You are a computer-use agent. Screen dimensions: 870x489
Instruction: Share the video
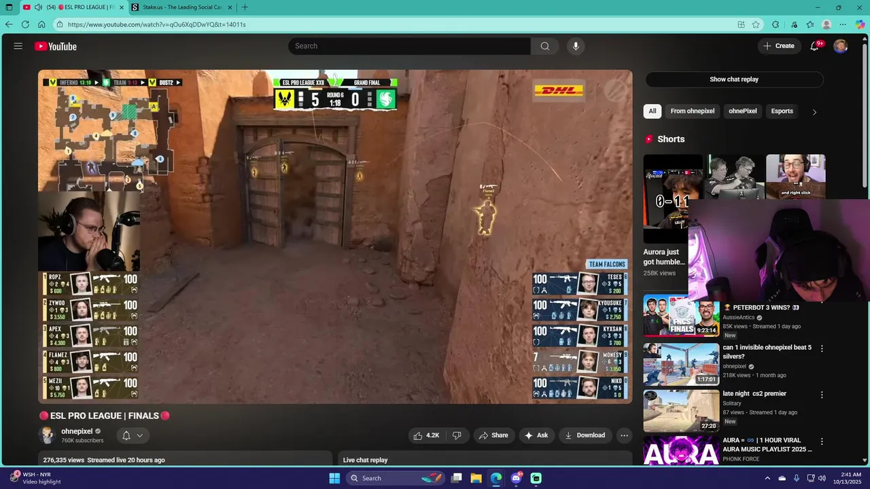493,435
